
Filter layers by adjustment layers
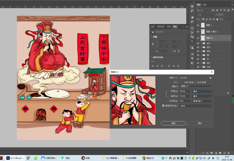tap(217, 10)
